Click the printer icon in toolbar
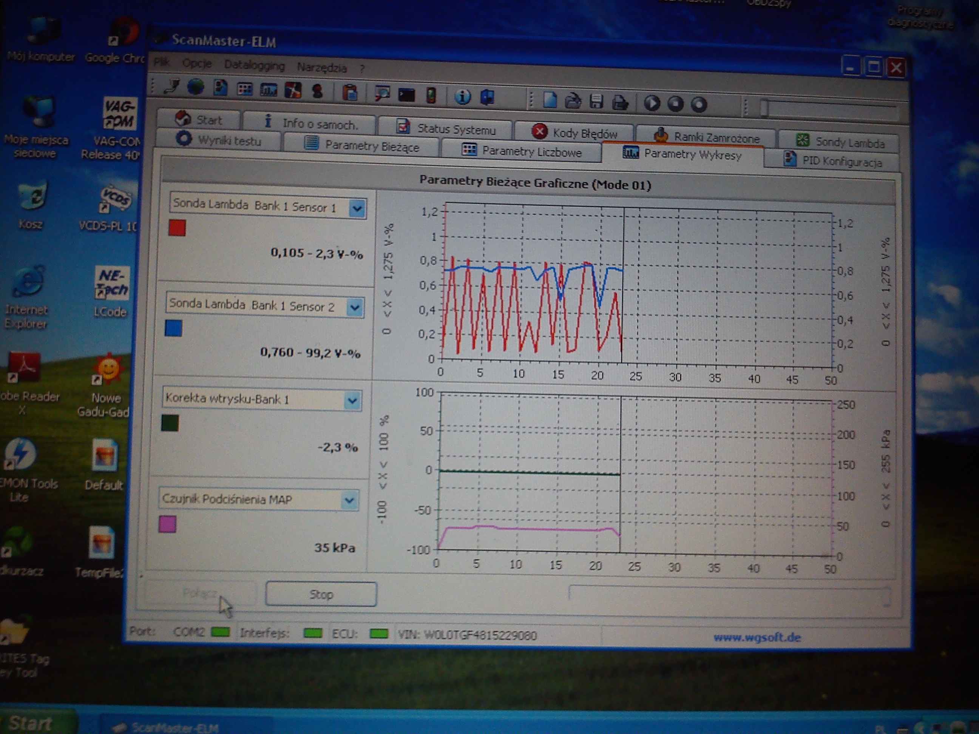This screenshot has height=734, width=979. point(620,103)
